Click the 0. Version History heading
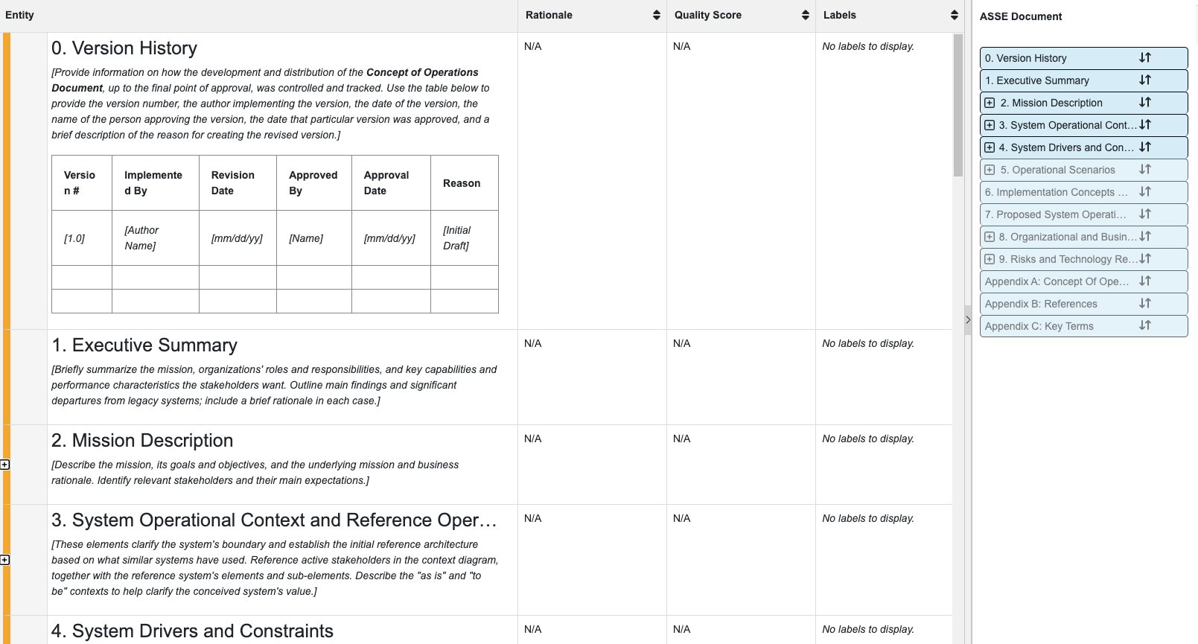This screenshot has width=1198, height=644. click(x=124, y=48)
